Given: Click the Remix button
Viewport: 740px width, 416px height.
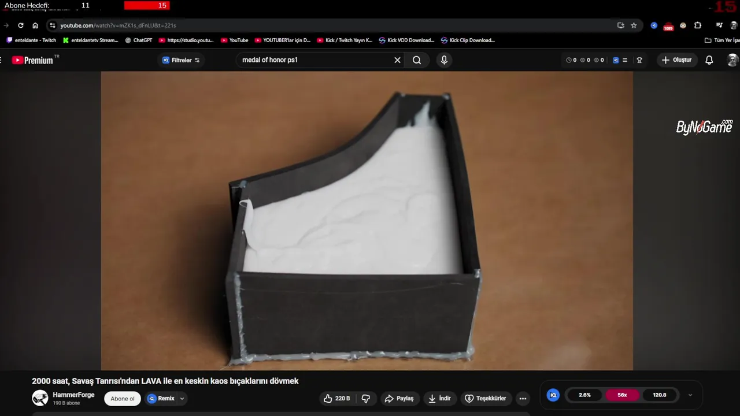Looking at the screenshot, I should pos(161,399).
